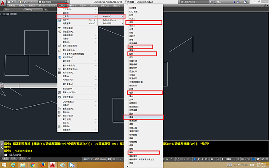Click the search field in the title bar
Image resolution: width=269 pixels, height=168 pixels.
(194, 2)
